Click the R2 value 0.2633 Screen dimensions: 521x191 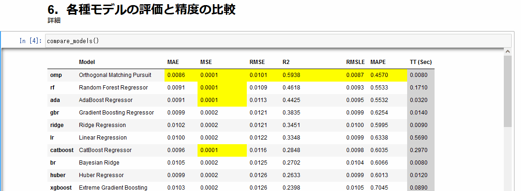[291, 175]
